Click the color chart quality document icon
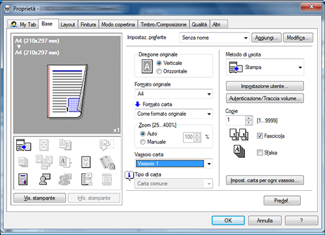Screen dimensions: 325x235 23,179
